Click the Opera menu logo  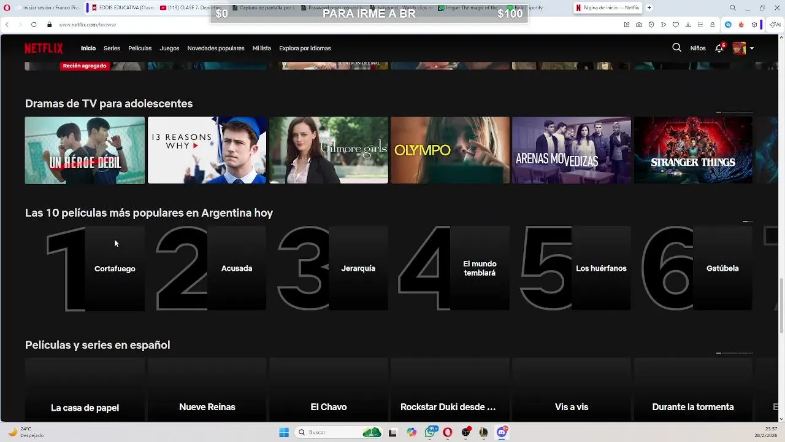point(7,8)
